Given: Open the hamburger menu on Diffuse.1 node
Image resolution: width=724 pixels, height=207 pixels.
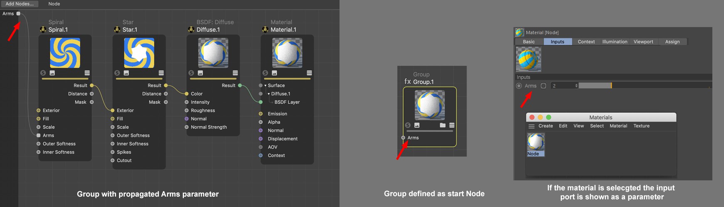Looking at the screenshot, I should coord(235,73).
